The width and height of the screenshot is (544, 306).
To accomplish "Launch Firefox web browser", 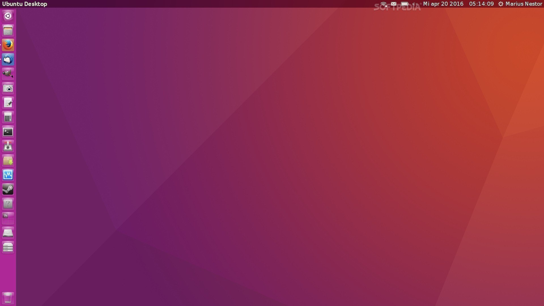I will [8, 45].
